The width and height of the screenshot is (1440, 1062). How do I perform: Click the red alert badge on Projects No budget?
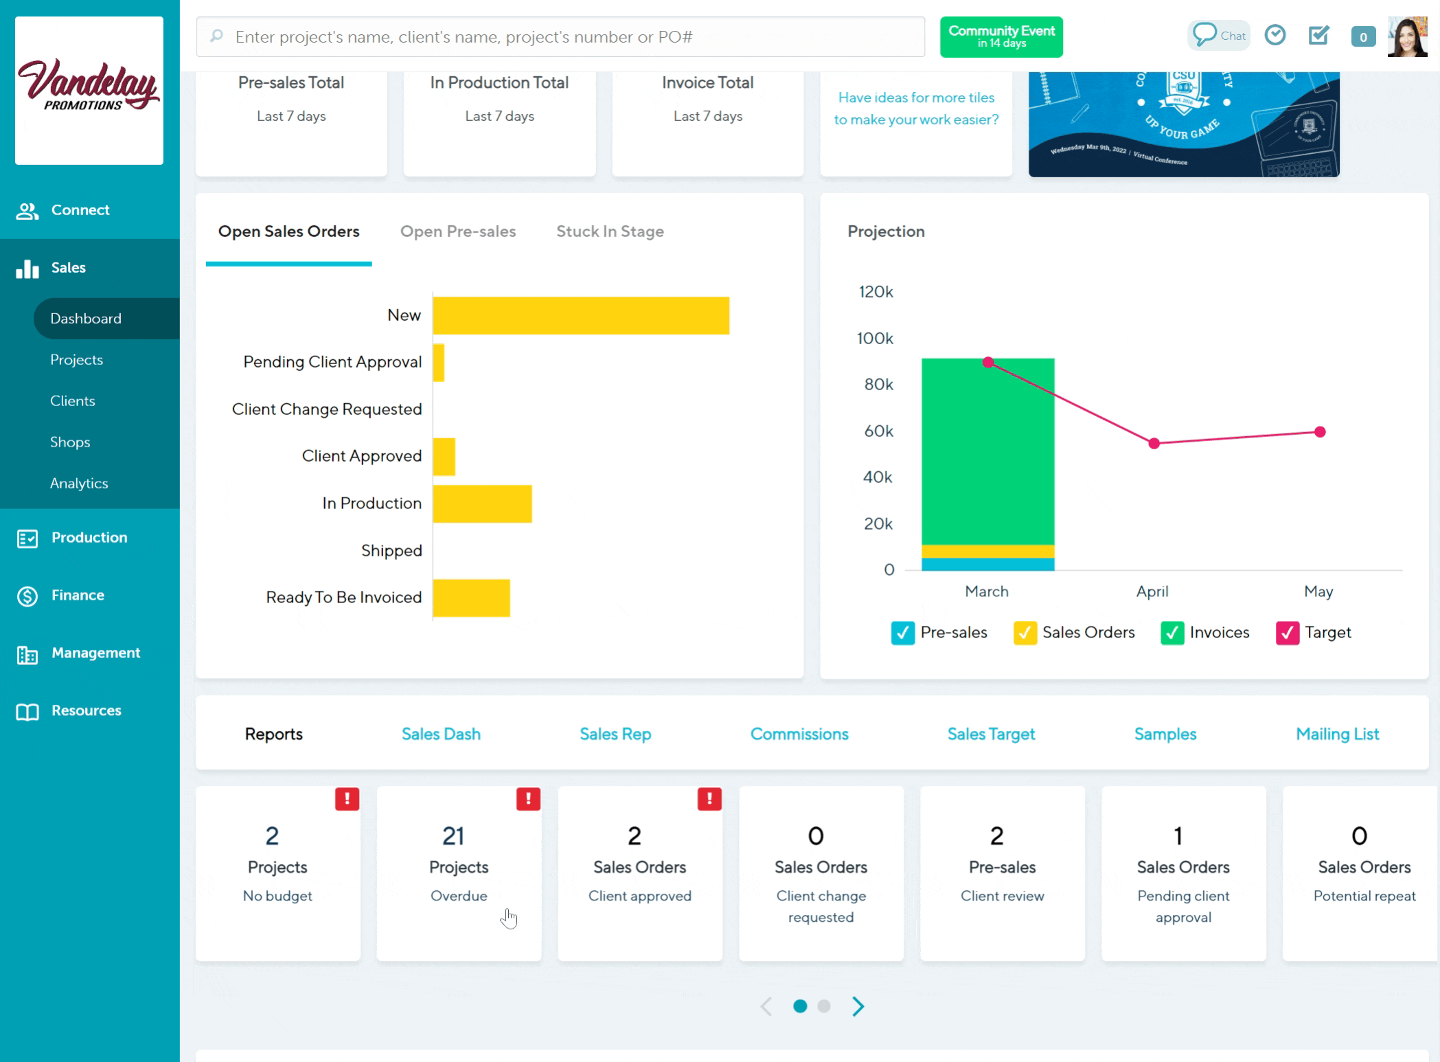(347, 799)
